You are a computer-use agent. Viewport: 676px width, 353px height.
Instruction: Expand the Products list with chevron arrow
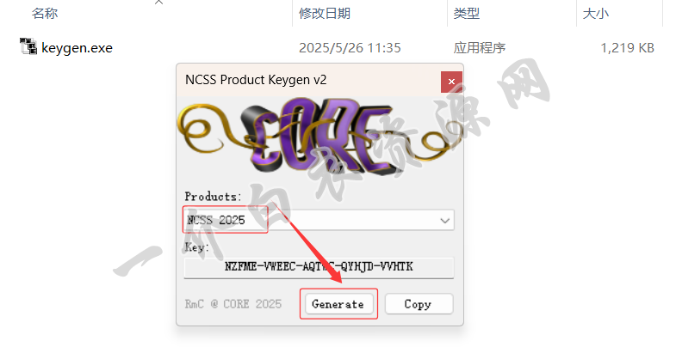click(444, 221)
